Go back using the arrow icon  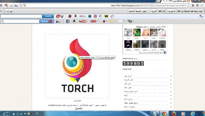[x=202, y=5]
